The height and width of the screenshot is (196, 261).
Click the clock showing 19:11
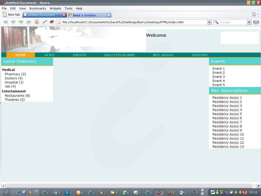point(253,192)
